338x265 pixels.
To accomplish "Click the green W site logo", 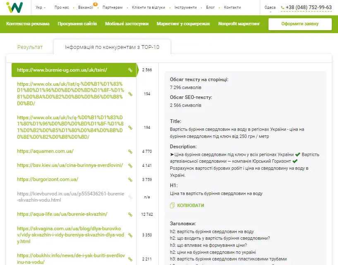I will click(x=14, y=7).
